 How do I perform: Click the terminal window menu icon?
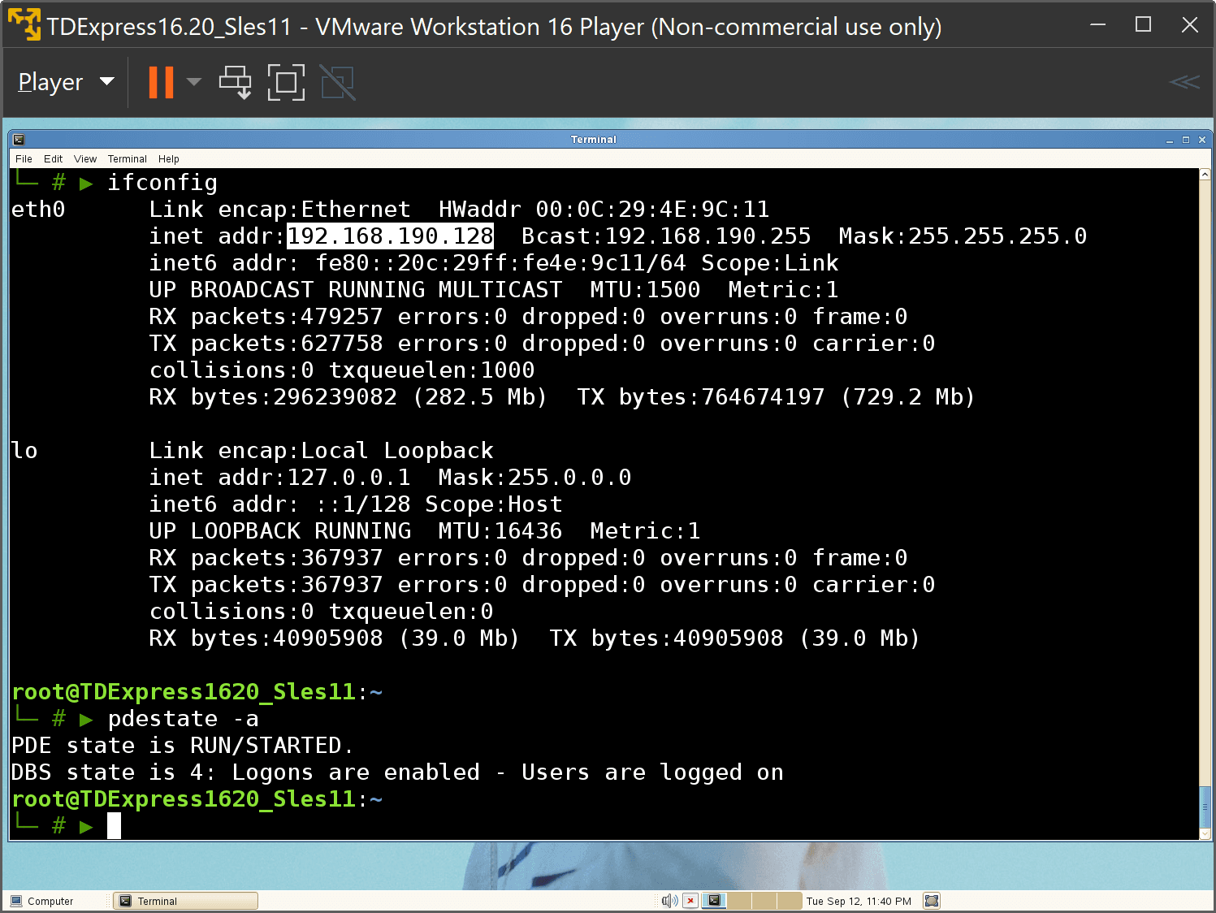coord(19,140)
